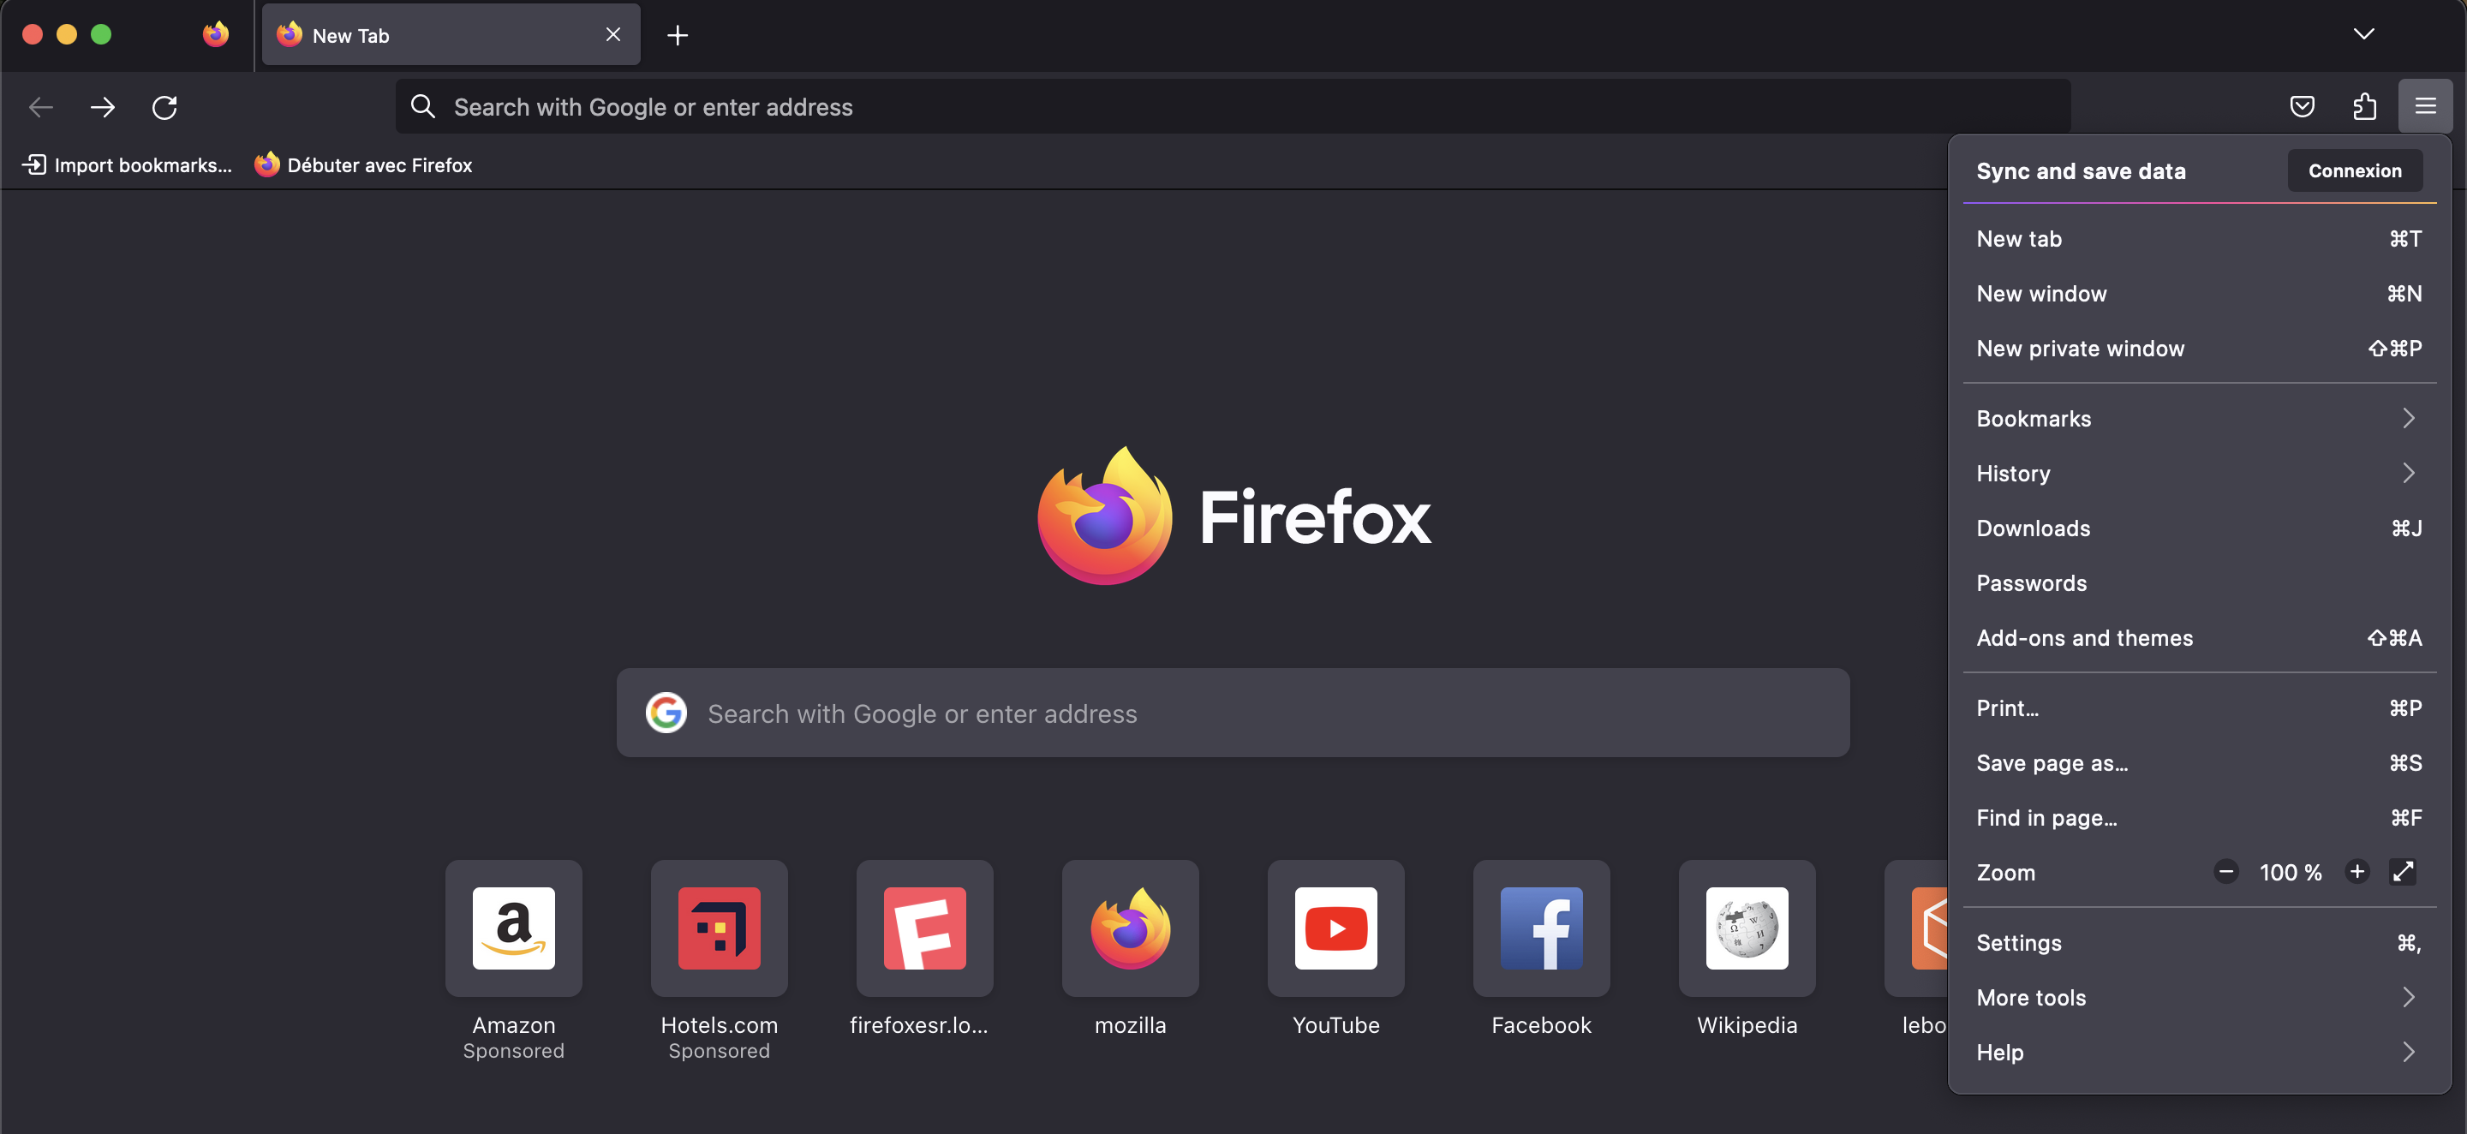Screen dimensions: 2467x1134
Task: Click the Import bookmarks toolbar item
Action: 127,164
